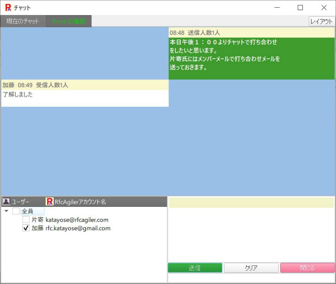Viewport: 336px width, 284px height.
Task: Click the RfcAgiler logo icon in column header
Action: click(50, 202)
